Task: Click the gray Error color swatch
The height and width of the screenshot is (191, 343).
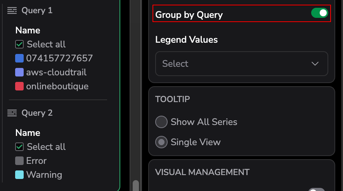Action: tap(19, 161)
